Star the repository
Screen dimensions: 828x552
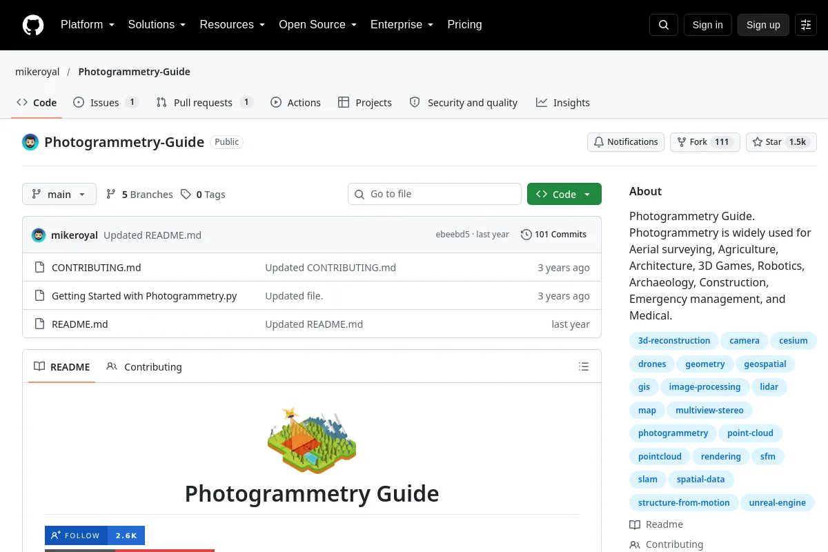click(781, 142)
